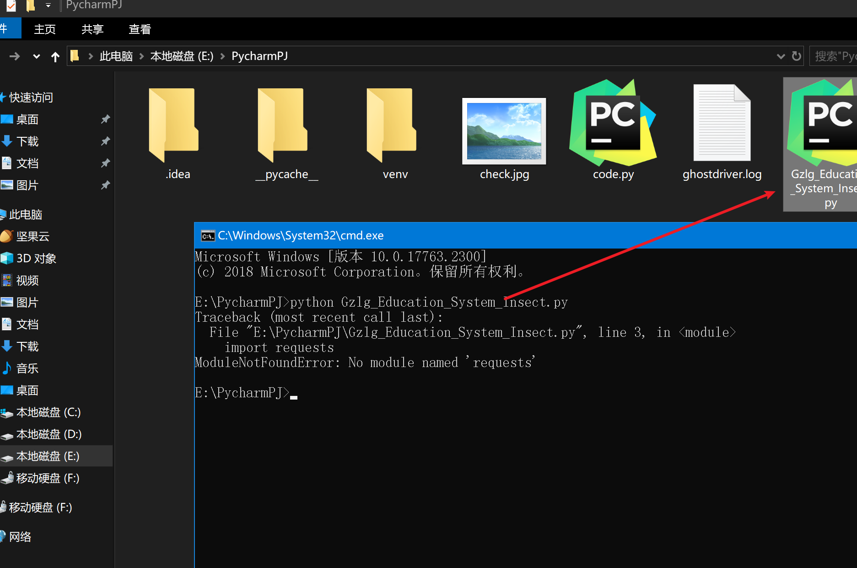The height and width of the screenshot is (568, 857).
Task: Open pinned 文档 under quick access
Action: [x=27, y=163]
